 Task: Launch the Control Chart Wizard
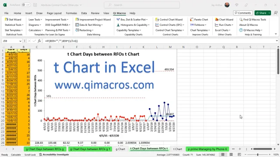[x=169, y=20]
